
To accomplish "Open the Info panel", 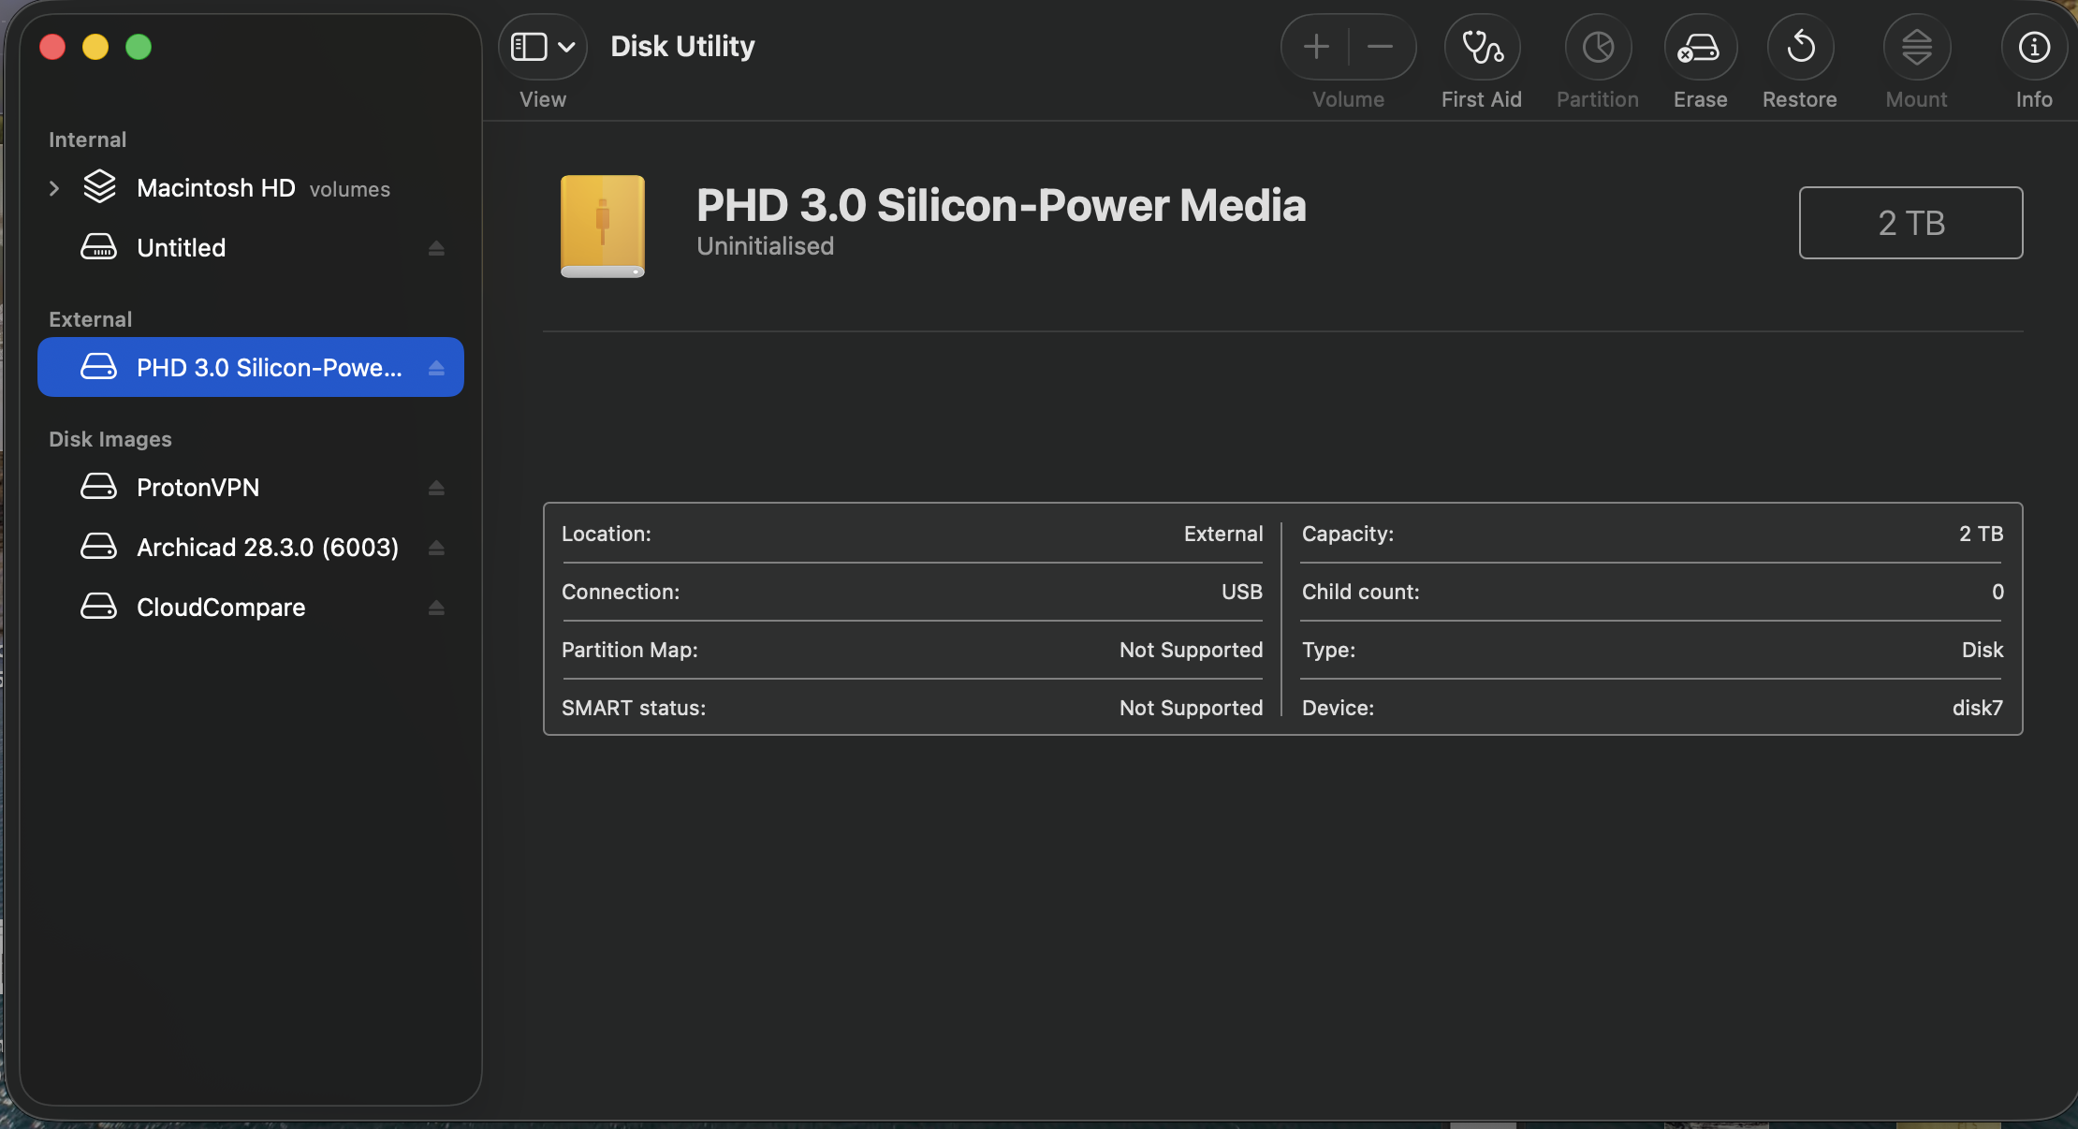I will [x=2033, y=48].
